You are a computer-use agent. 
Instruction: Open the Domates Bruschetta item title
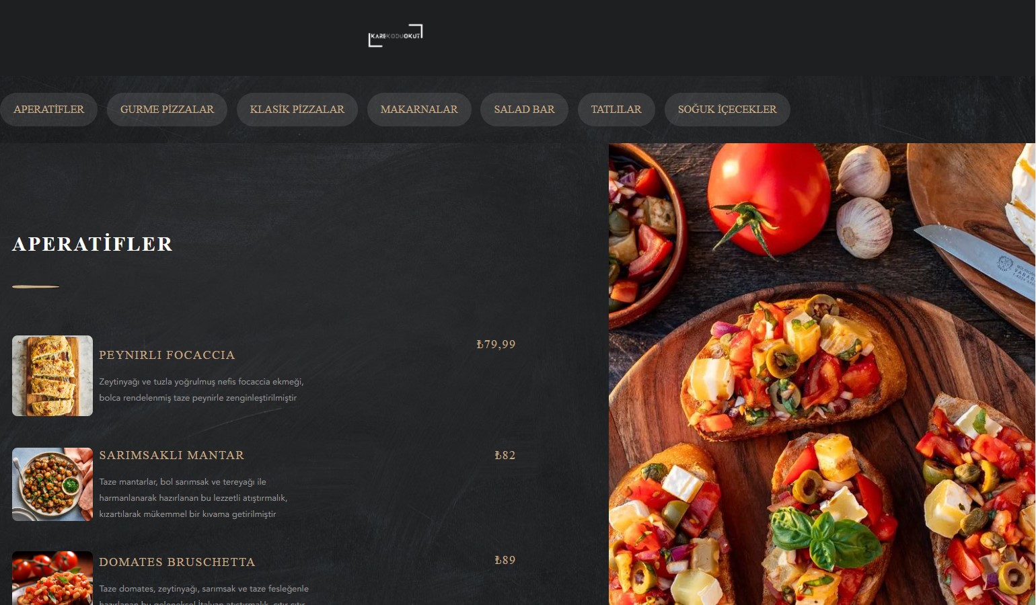[x=177, y=562]
